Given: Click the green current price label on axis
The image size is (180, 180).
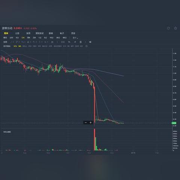Looking at the screenshot, I should coord(174,123).
